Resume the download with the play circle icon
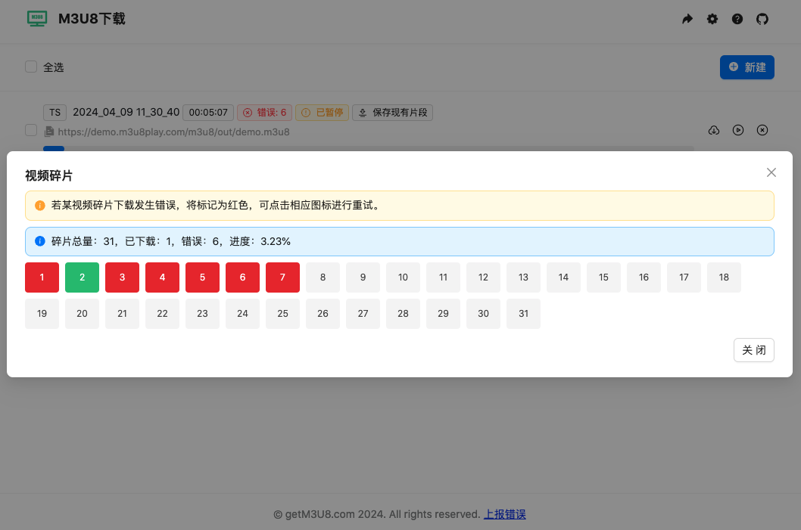This screenshot has width=801, height=530. [x=737, y=130]
